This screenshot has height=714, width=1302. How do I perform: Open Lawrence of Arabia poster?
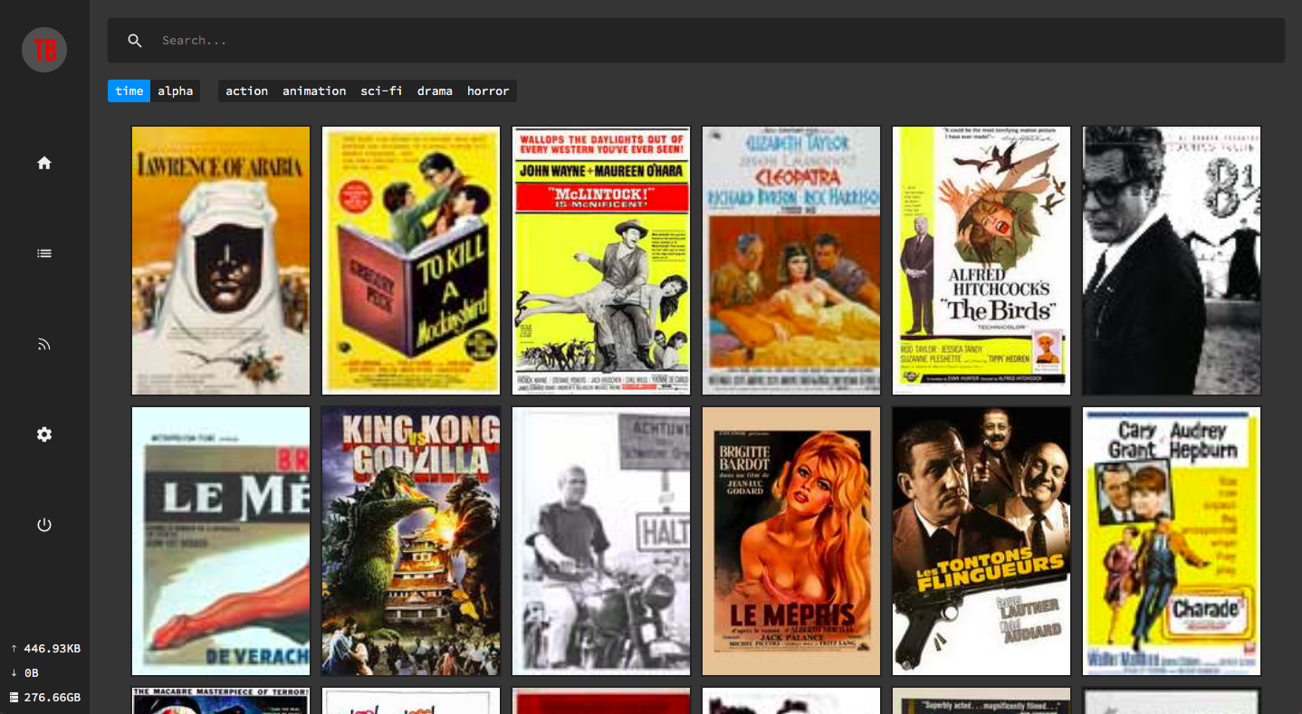tap(221, 261)
